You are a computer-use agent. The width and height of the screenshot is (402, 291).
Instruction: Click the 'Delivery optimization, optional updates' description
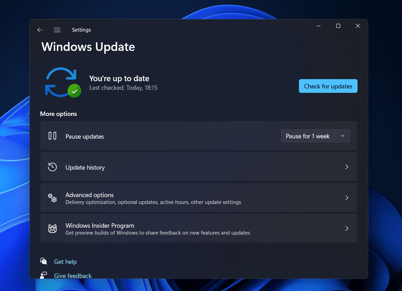153,202
